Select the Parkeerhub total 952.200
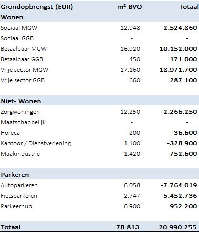This screenshot has height=233, width=199. point(183,206)
